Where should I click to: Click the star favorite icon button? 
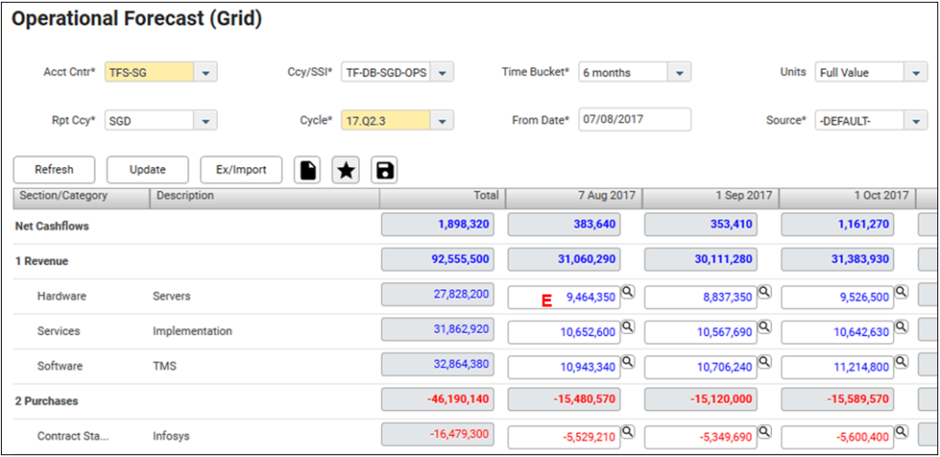(345, 170)
